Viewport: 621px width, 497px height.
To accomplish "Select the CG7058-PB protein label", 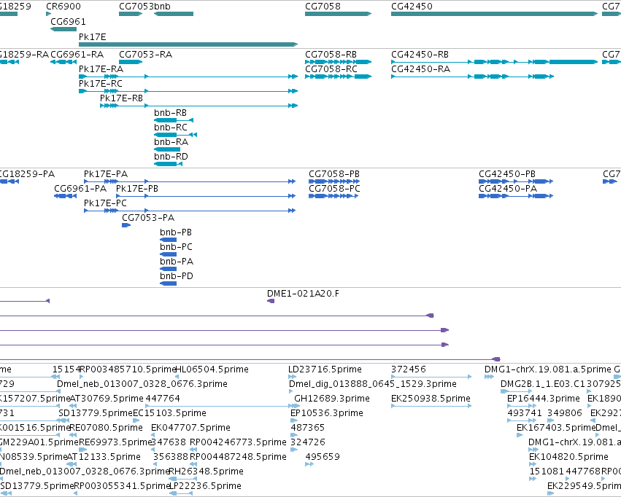I will point(334,174).
